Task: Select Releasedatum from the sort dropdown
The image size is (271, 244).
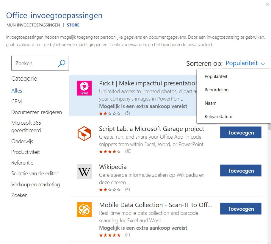Action: click(x=218, y=116)
